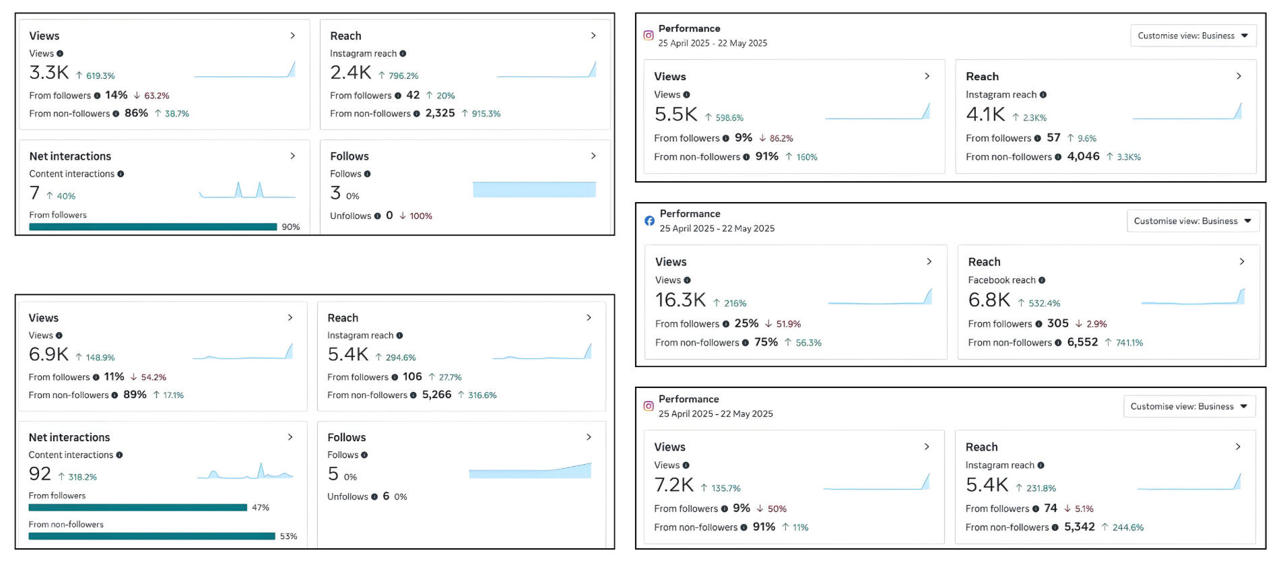The height and width of the screenshot is (561, 1281).
Task: Click info icon next to From non-followers 6,552
Action: coord(1058,343)
